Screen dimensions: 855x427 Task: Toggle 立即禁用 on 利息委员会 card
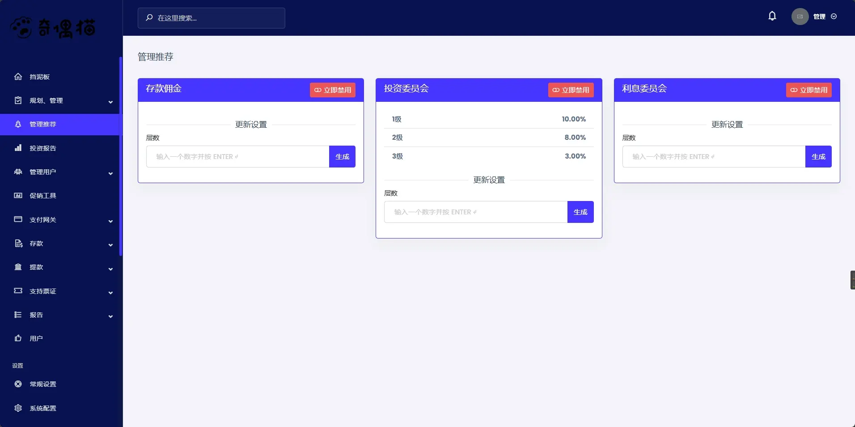point(808,90)
